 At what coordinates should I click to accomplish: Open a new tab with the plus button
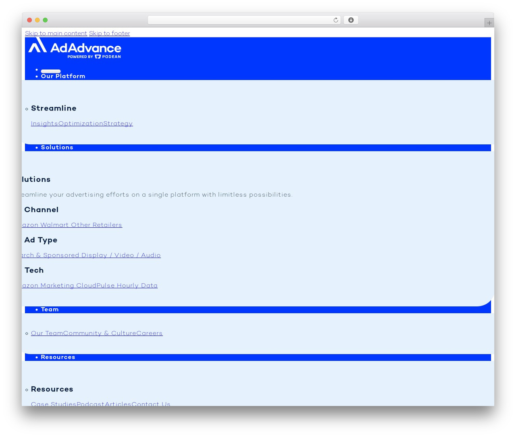[x=489, y=23]
